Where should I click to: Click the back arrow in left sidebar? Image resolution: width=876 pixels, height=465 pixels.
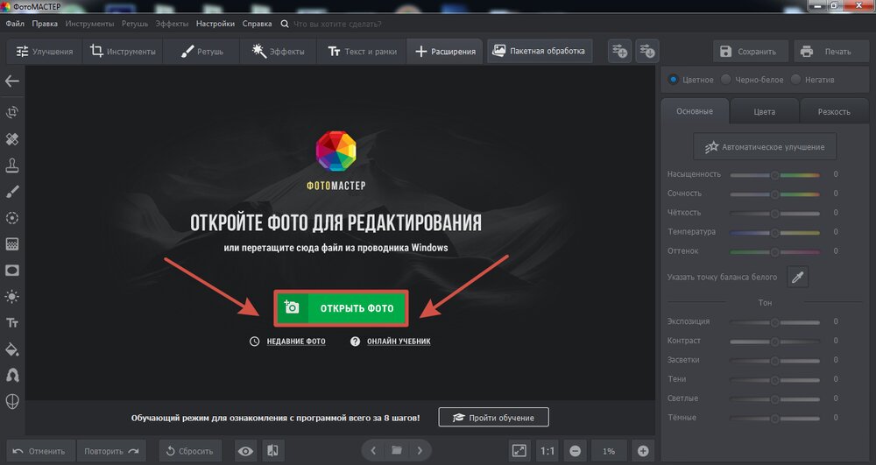tap(11, 81)
